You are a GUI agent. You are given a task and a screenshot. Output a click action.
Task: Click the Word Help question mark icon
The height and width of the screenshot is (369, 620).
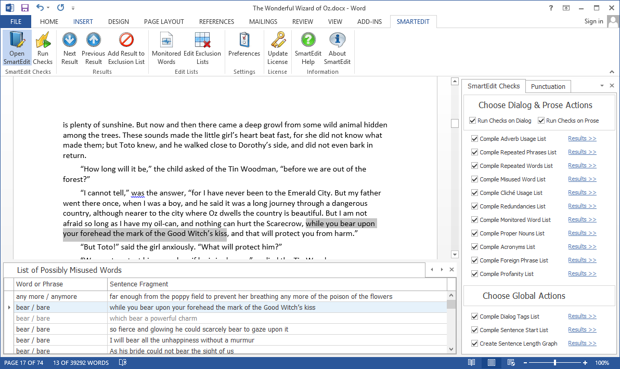551,8
